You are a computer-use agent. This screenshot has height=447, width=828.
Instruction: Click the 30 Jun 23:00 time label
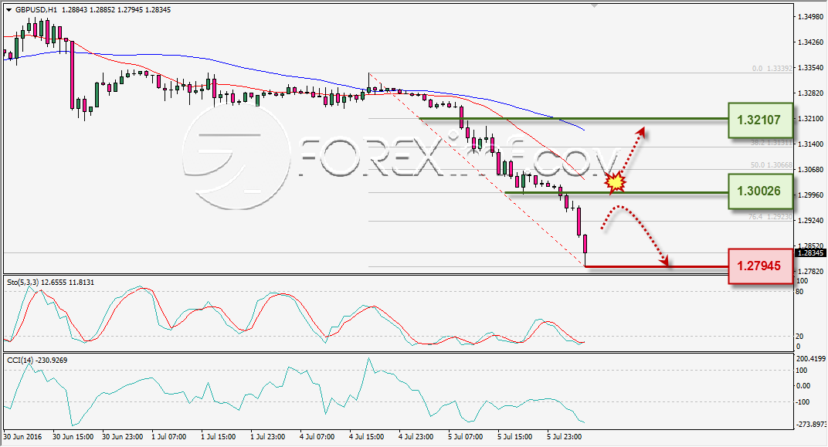pyautogui.click(x=123, y=436)
